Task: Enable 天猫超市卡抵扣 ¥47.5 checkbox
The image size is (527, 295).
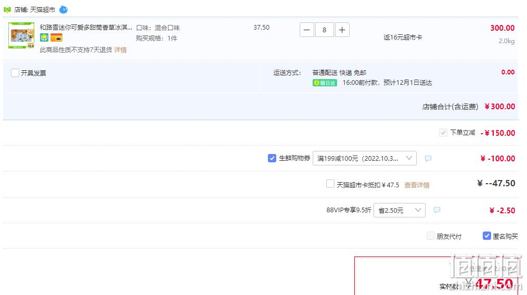Action: [330, 184]
